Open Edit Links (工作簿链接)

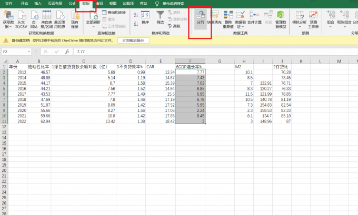[x=114, y=26]
